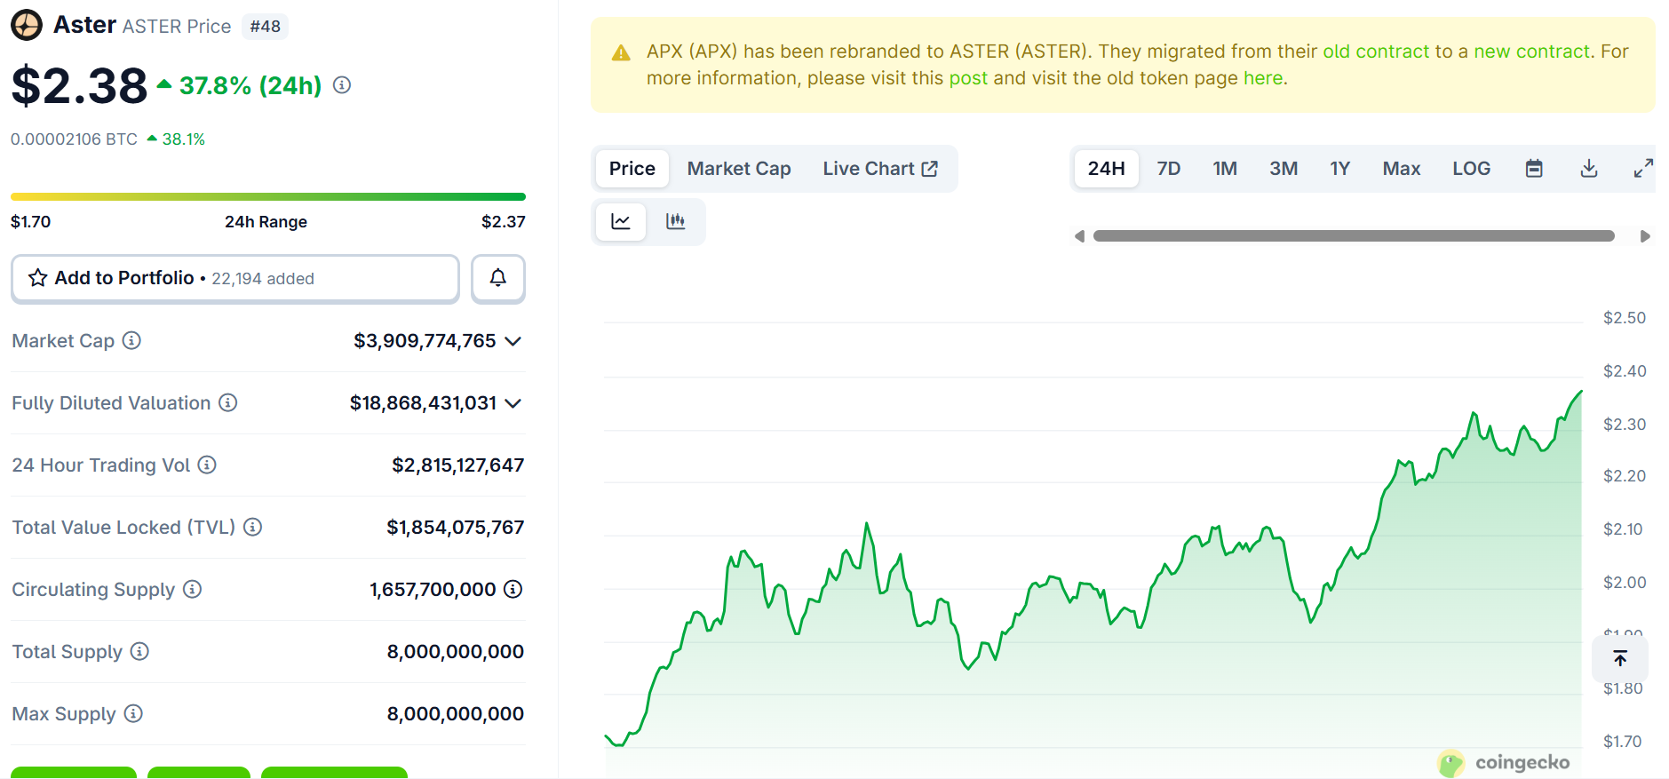Image resolution: width=1669 pixels, height=779 pixels.
Task: Click the Aster coin logo icon
Action: 27,25
